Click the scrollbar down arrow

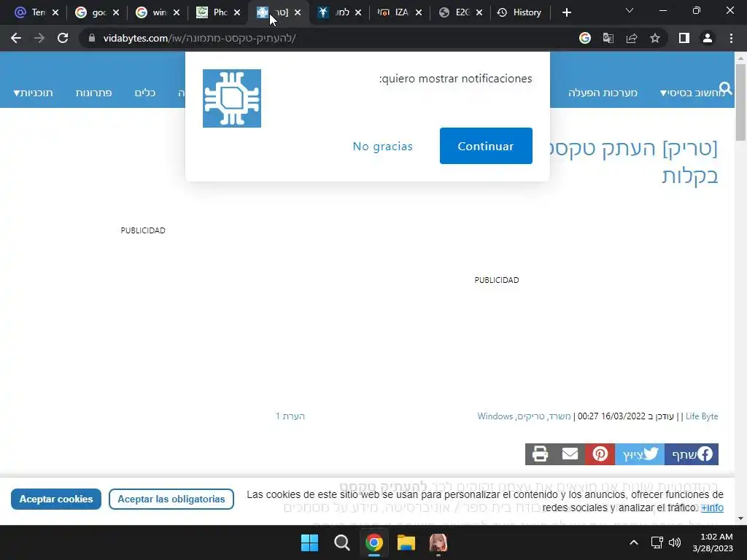point(740,518)
